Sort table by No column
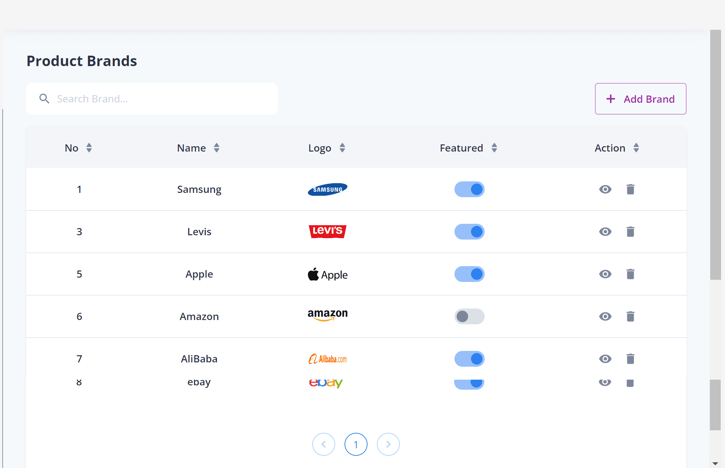This screenshot has width=725, height=468. (x=89, y=148)
